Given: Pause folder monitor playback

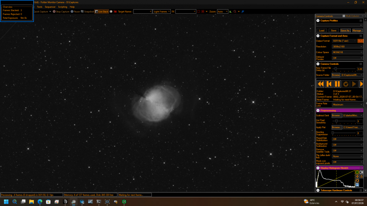Looking at the screenshot, I should (337, 84).
